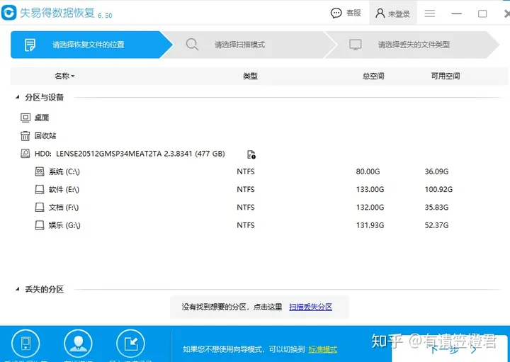Click the import scan record icon
The height and width of the screenshot is (362, 510).
(130, 345)
